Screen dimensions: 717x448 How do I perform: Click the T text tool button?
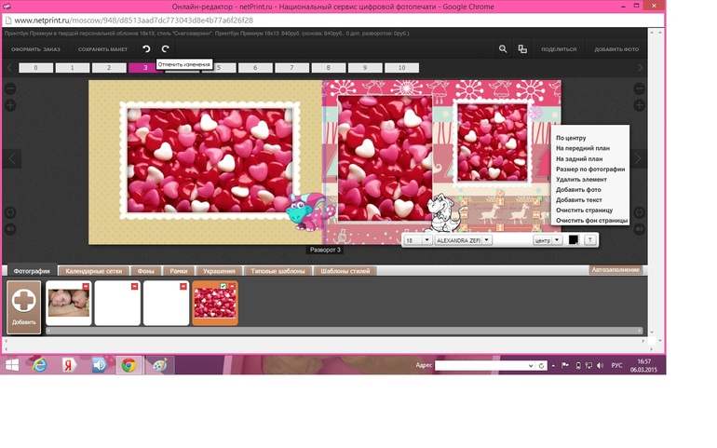[590, 240]
